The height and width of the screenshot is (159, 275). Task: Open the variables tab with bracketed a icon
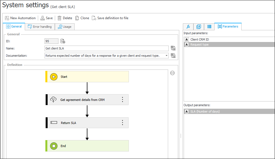pos(199,27)
